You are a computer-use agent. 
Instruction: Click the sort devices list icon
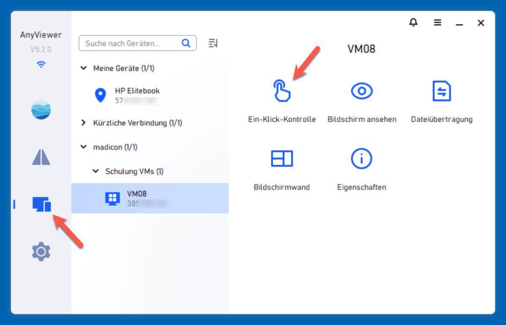pos(213,43)
